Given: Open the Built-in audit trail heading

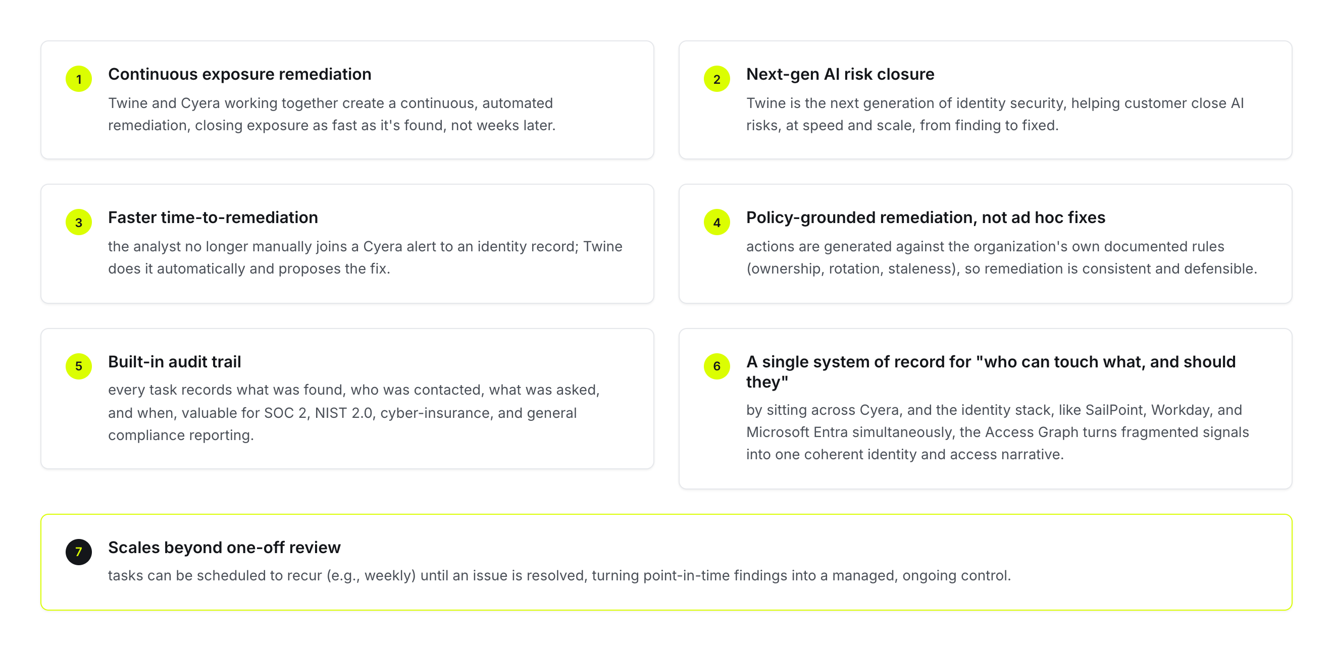Looking at the screenshot, I should click(x=174, y=361).
